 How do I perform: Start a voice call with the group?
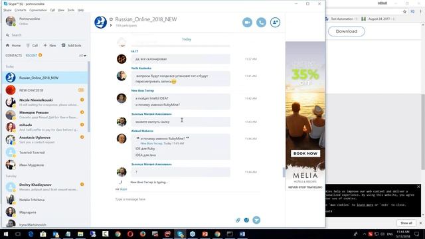(261, 23)
